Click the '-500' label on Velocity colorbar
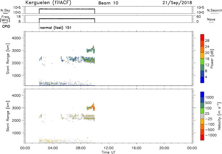Screen dimensions: 222x154 click(210, 130)
